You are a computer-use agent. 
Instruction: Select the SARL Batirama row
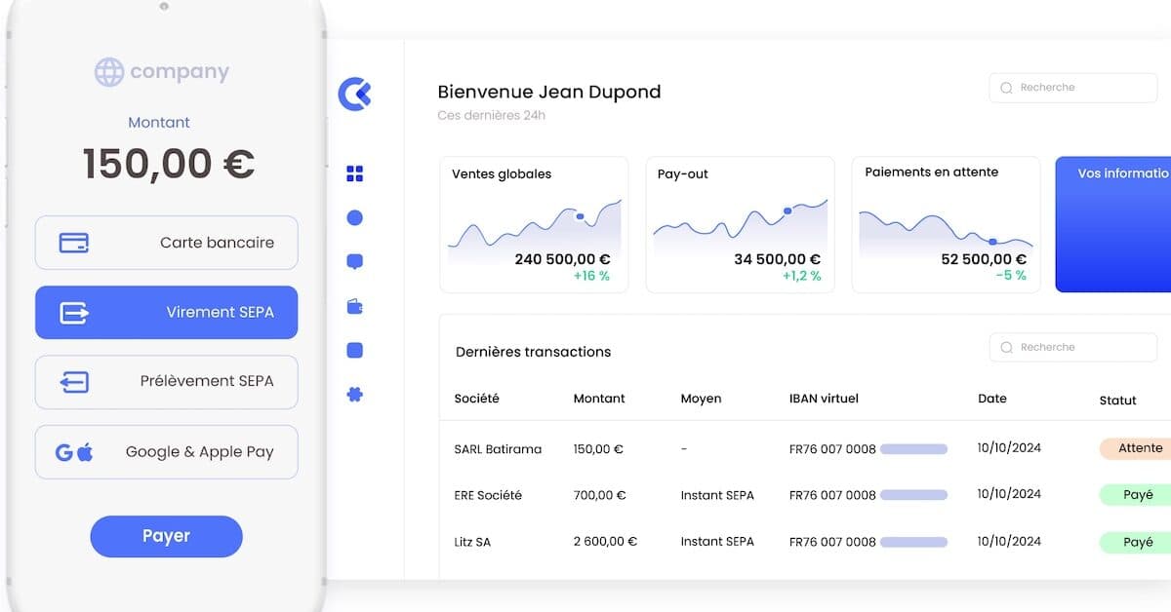pyautogui.click(x=805, y=449)
